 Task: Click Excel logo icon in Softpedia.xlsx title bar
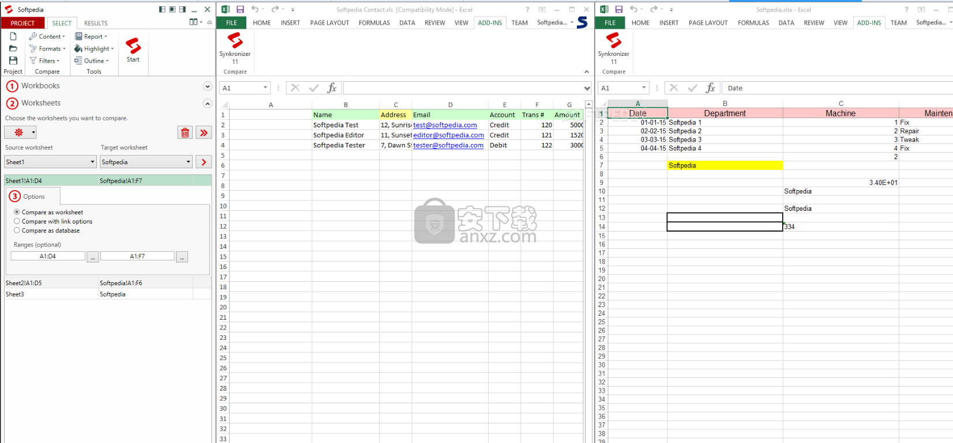[x=603, y=9]
